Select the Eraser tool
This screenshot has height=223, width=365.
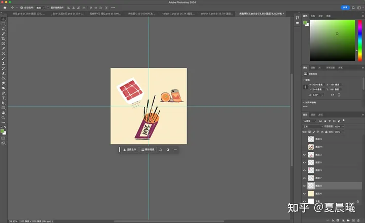3,73
